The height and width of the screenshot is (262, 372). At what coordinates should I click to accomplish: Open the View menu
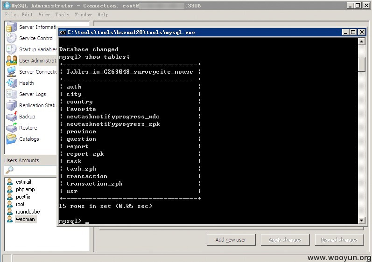pyautogui.click(x=44, y=15)
